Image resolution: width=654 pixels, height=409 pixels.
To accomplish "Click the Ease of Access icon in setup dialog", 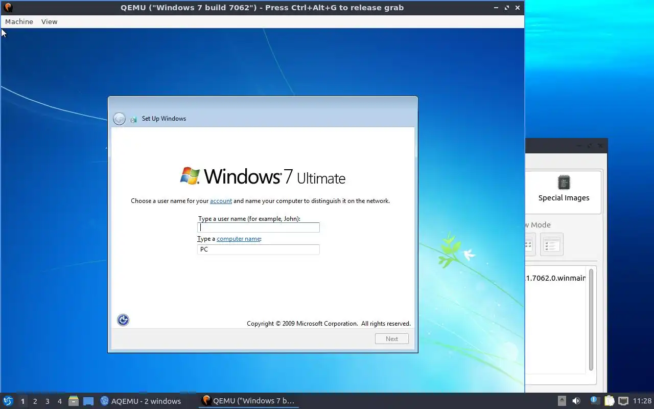I will click(x=123, y=320).
